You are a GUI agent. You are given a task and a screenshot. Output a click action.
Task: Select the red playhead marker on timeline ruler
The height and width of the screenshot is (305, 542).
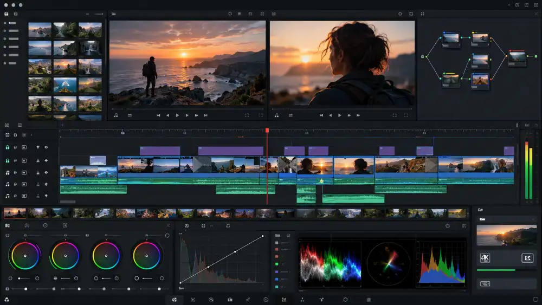(267, 130)
